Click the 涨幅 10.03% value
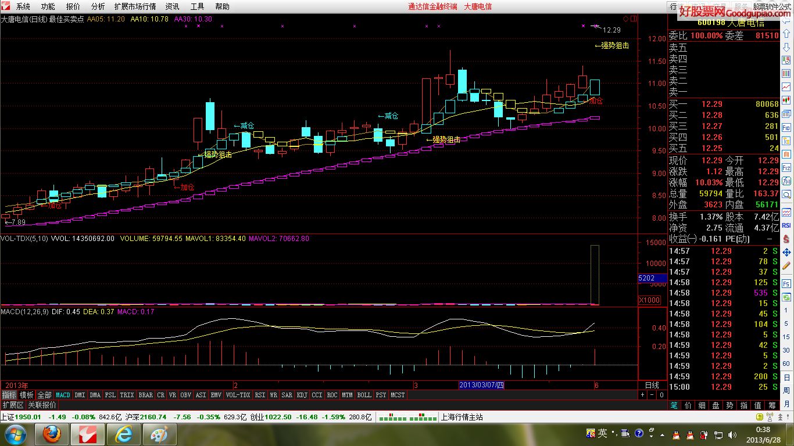Screen dimensions: 794x446 (710, 182)
